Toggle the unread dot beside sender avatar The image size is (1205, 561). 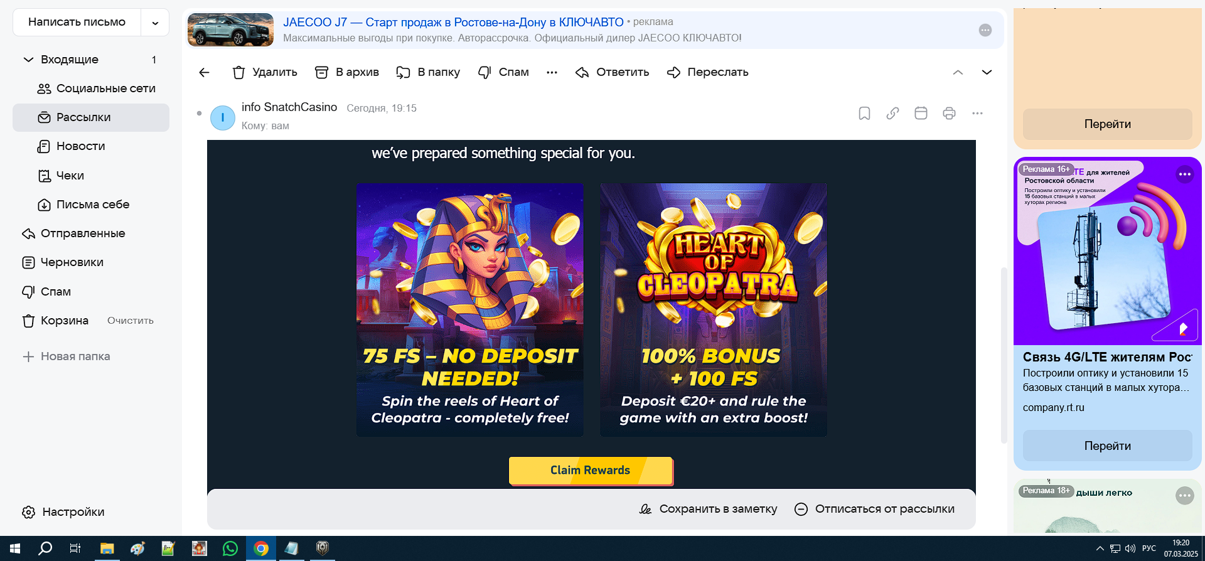click(x=199, y=114)
